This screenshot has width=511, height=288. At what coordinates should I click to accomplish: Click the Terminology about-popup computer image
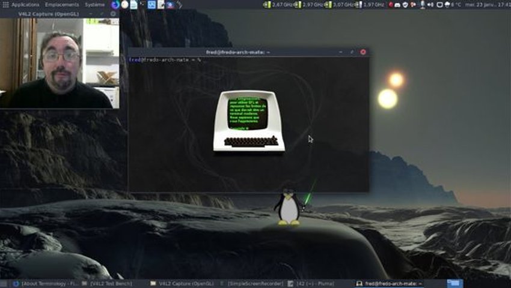point(249,121)
